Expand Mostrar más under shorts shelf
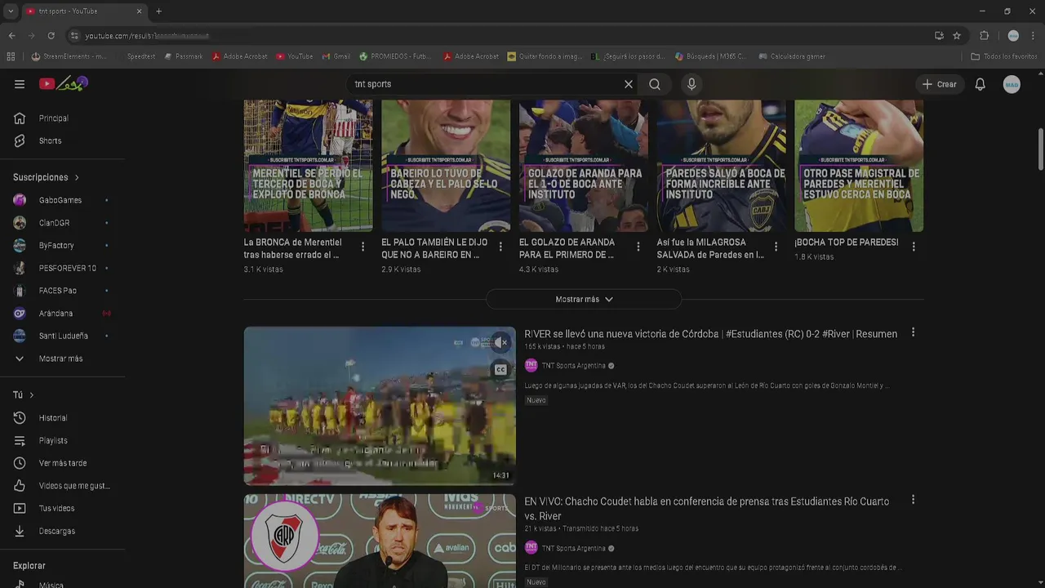 click(x=584, y=299)
